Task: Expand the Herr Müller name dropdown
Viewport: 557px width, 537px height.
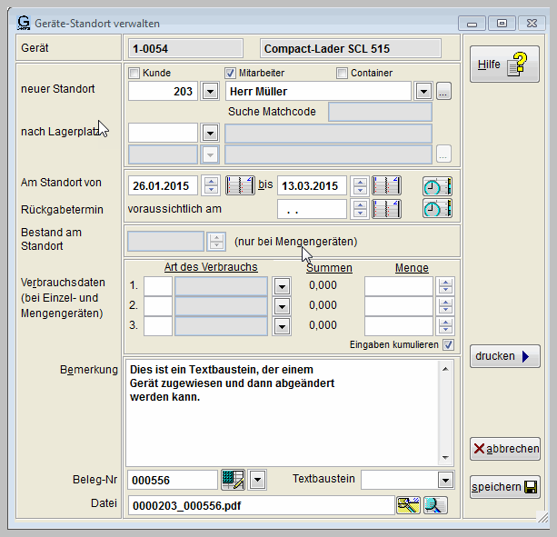Action: click(x=423, y=92)
